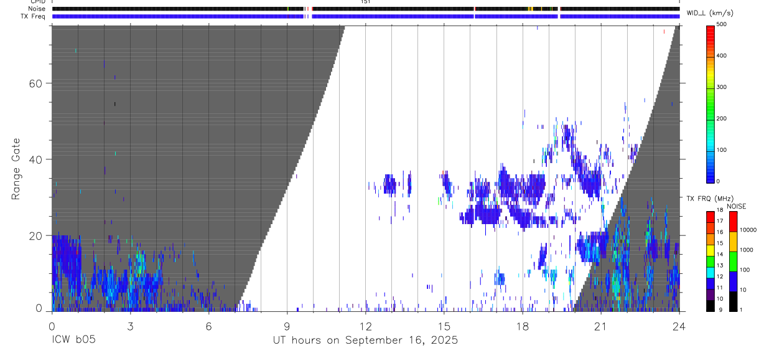764x353 pixels.
Task: Click the "21" tick on UT hours axis
Action: pyautogui.click(x=600, y=326)
